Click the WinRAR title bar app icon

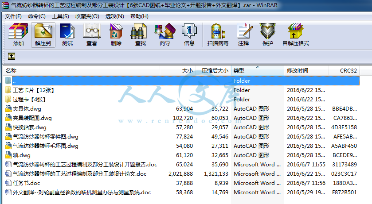[x=5, y=5]
